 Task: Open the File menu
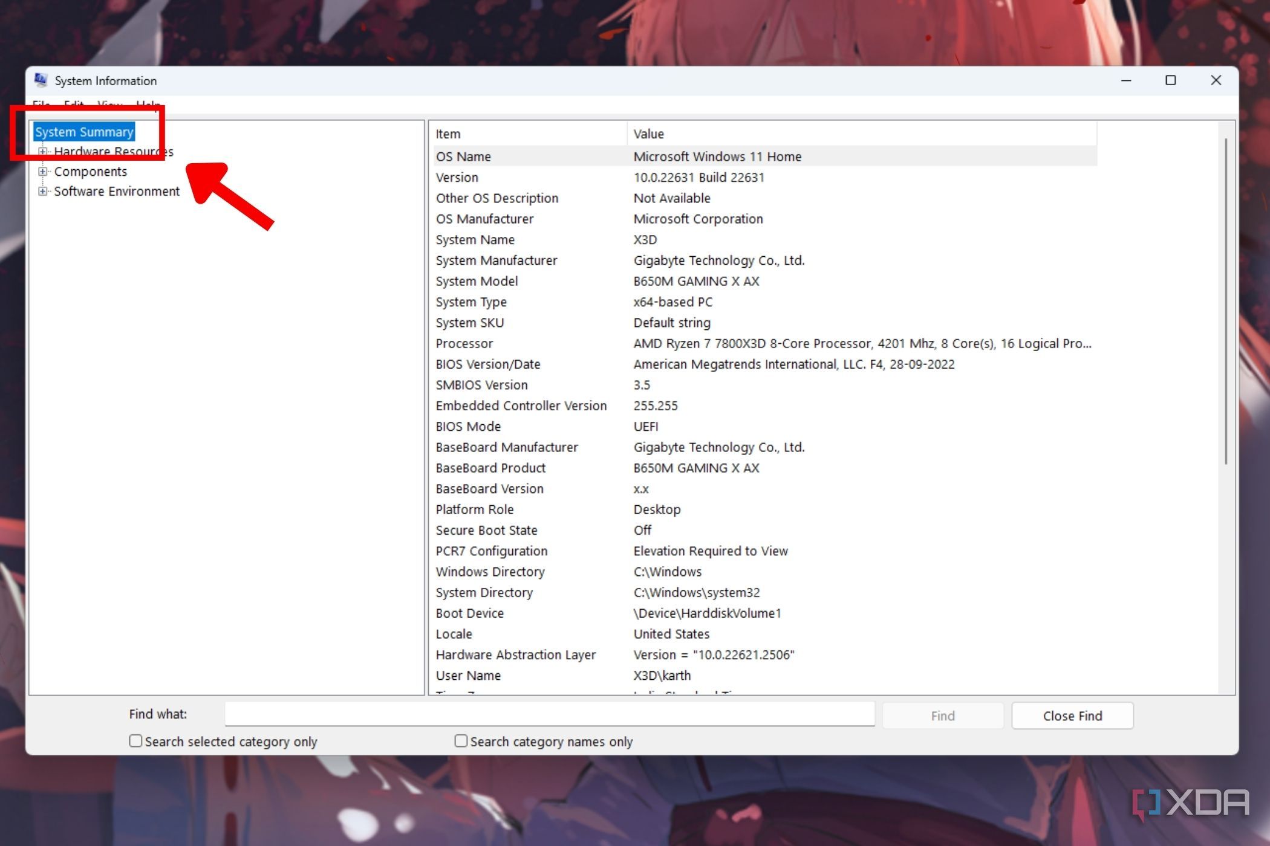point(41,105)
